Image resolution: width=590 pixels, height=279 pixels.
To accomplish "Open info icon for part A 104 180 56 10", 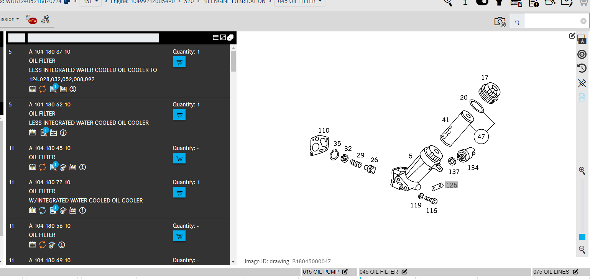I will [61, 245].
